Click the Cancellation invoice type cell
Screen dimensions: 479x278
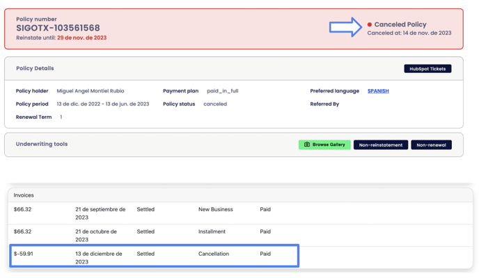tap(213, 254)
